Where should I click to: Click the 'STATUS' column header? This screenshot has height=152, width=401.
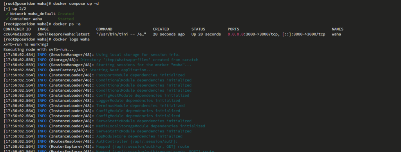pyautogui.click(x=198, y=29)
